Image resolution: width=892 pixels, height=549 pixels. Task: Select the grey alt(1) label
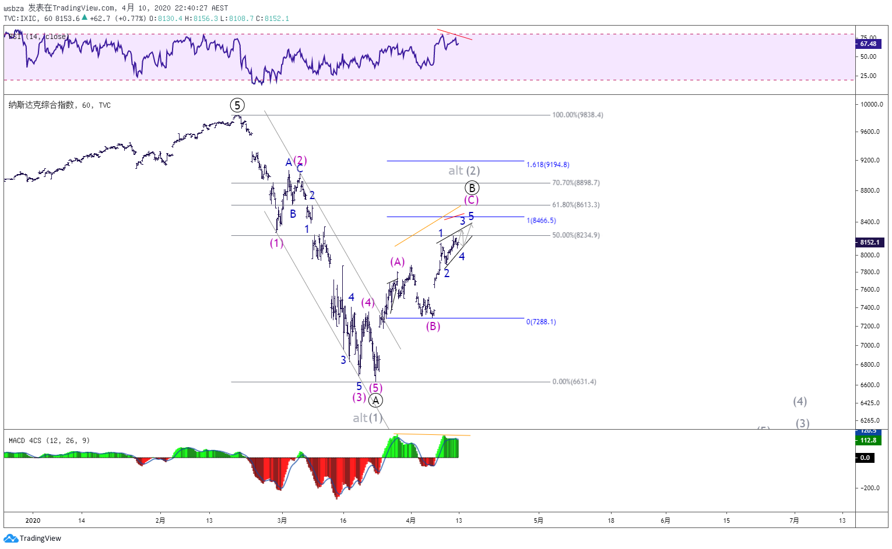[x=367, y=418]
